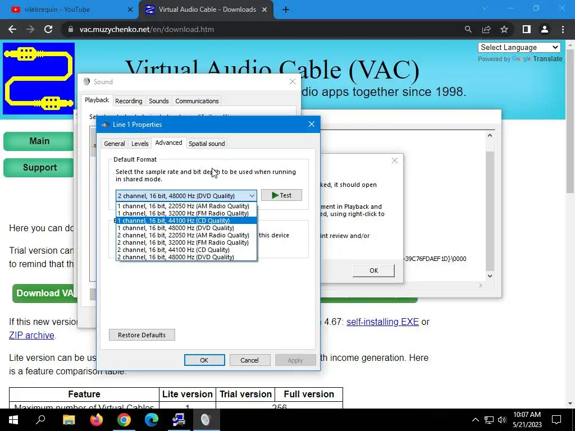The image size is (575, 431).
Task: Click the share page icon
Action: point(486,29)
